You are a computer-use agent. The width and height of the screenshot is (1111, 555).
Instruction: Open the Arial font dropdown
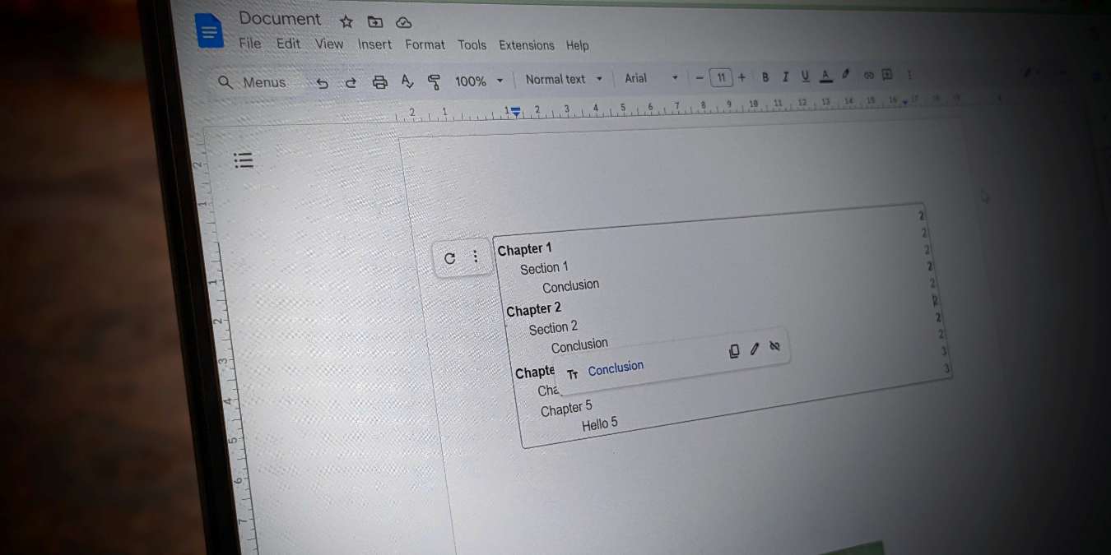click(x=650, y=77)
